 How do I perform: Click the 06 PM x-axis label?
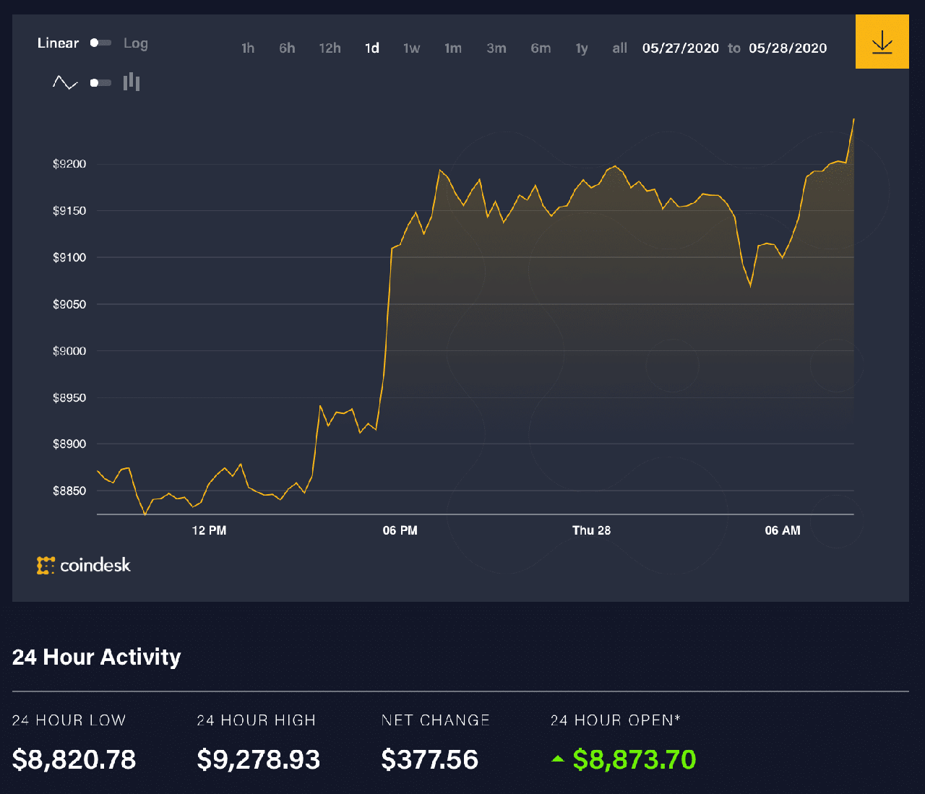coord(400,530)
